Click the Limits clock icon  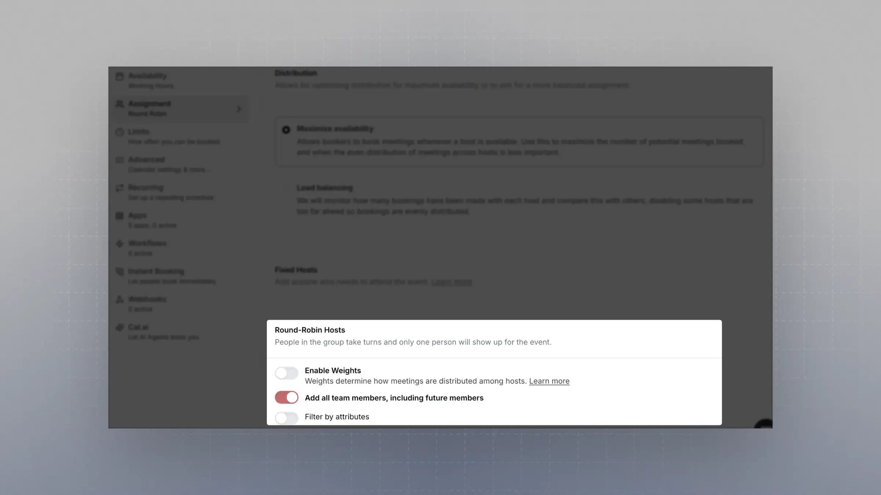coord(119,132)
